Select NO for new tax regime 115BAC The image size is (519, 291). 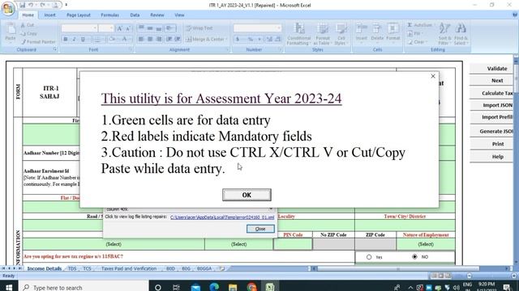tap(414, 256)
